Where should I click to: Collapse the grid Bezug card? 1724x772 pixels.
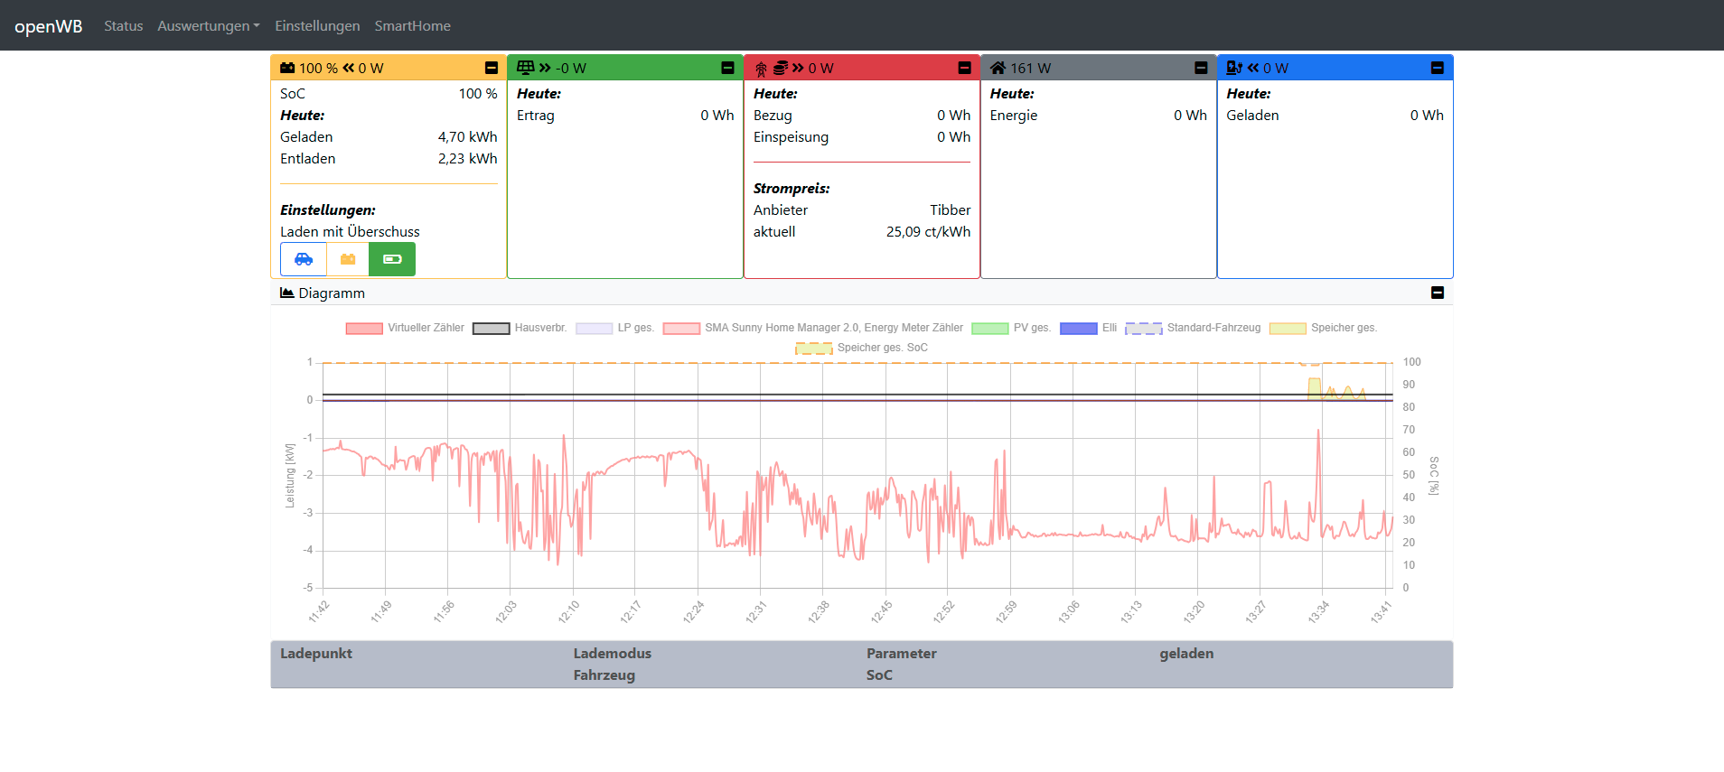click(965, 68)
